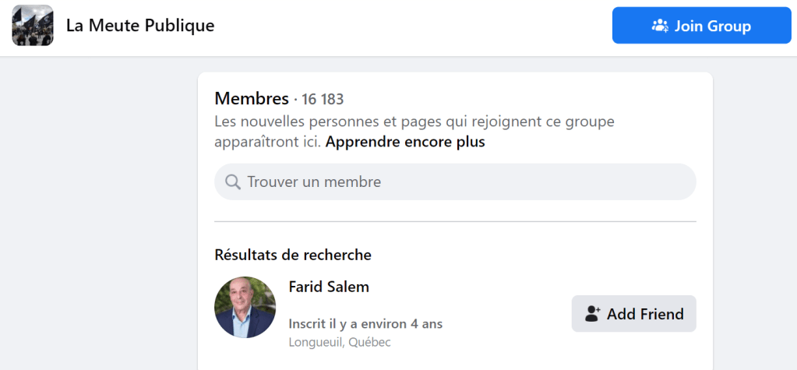
Task: Click the Membres heading
Action: (251, 99)
